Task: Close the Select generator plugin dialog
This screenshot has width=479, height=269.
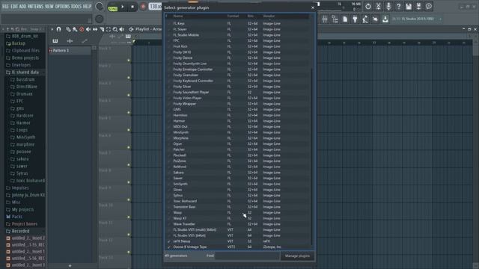Action: (x=313, y=7)
